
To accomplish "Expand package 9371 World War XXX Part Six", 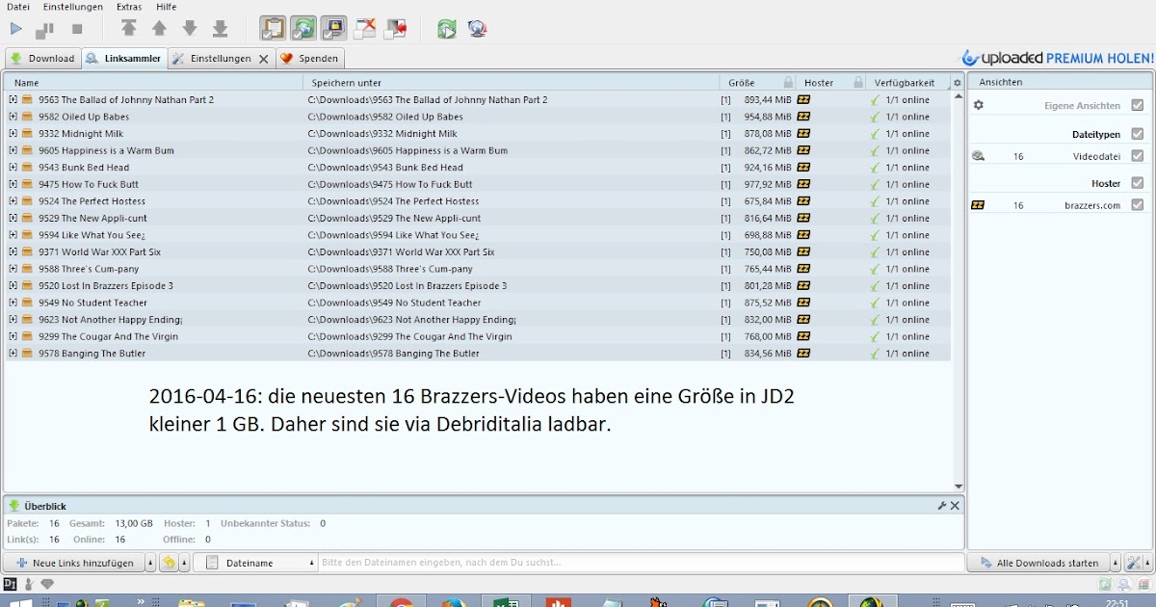I will pos(13,252).
